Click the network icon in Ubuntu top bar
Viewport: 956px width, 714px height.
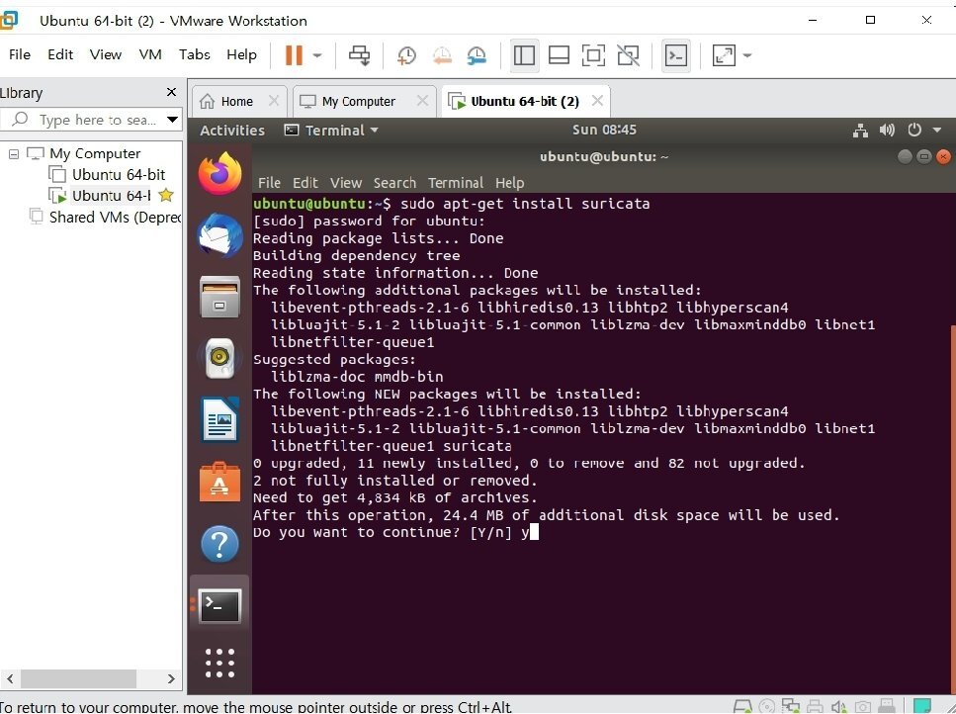[860, 131]
